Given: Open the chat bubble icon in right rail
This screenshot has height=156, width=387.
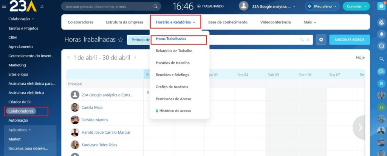Looking at the screenshot, I should [381, 72].
